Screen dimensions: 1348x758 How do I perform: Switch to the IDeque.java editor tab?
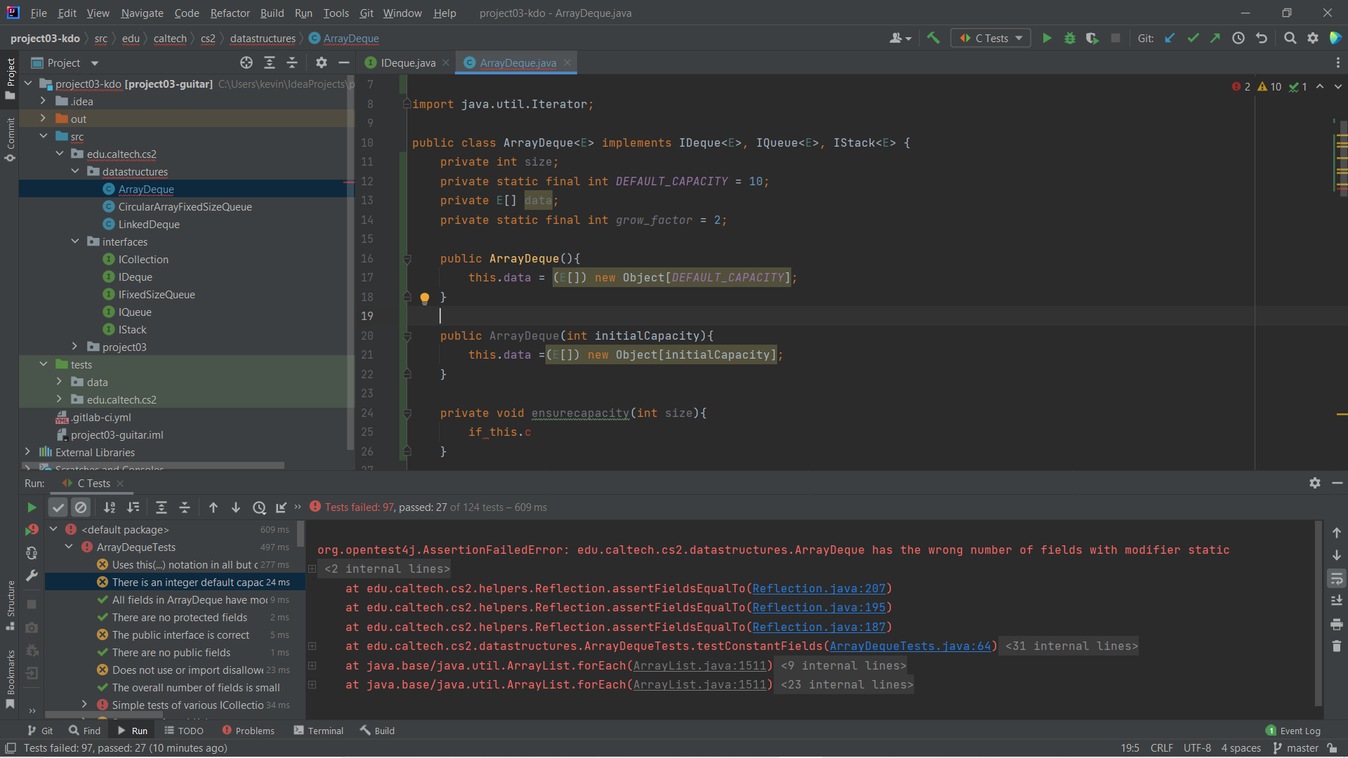407,63
